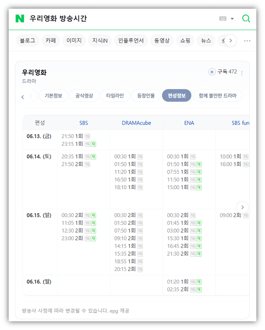Select the 편성정보 tab
The image size is (265, 330).
tap(177, 96)
